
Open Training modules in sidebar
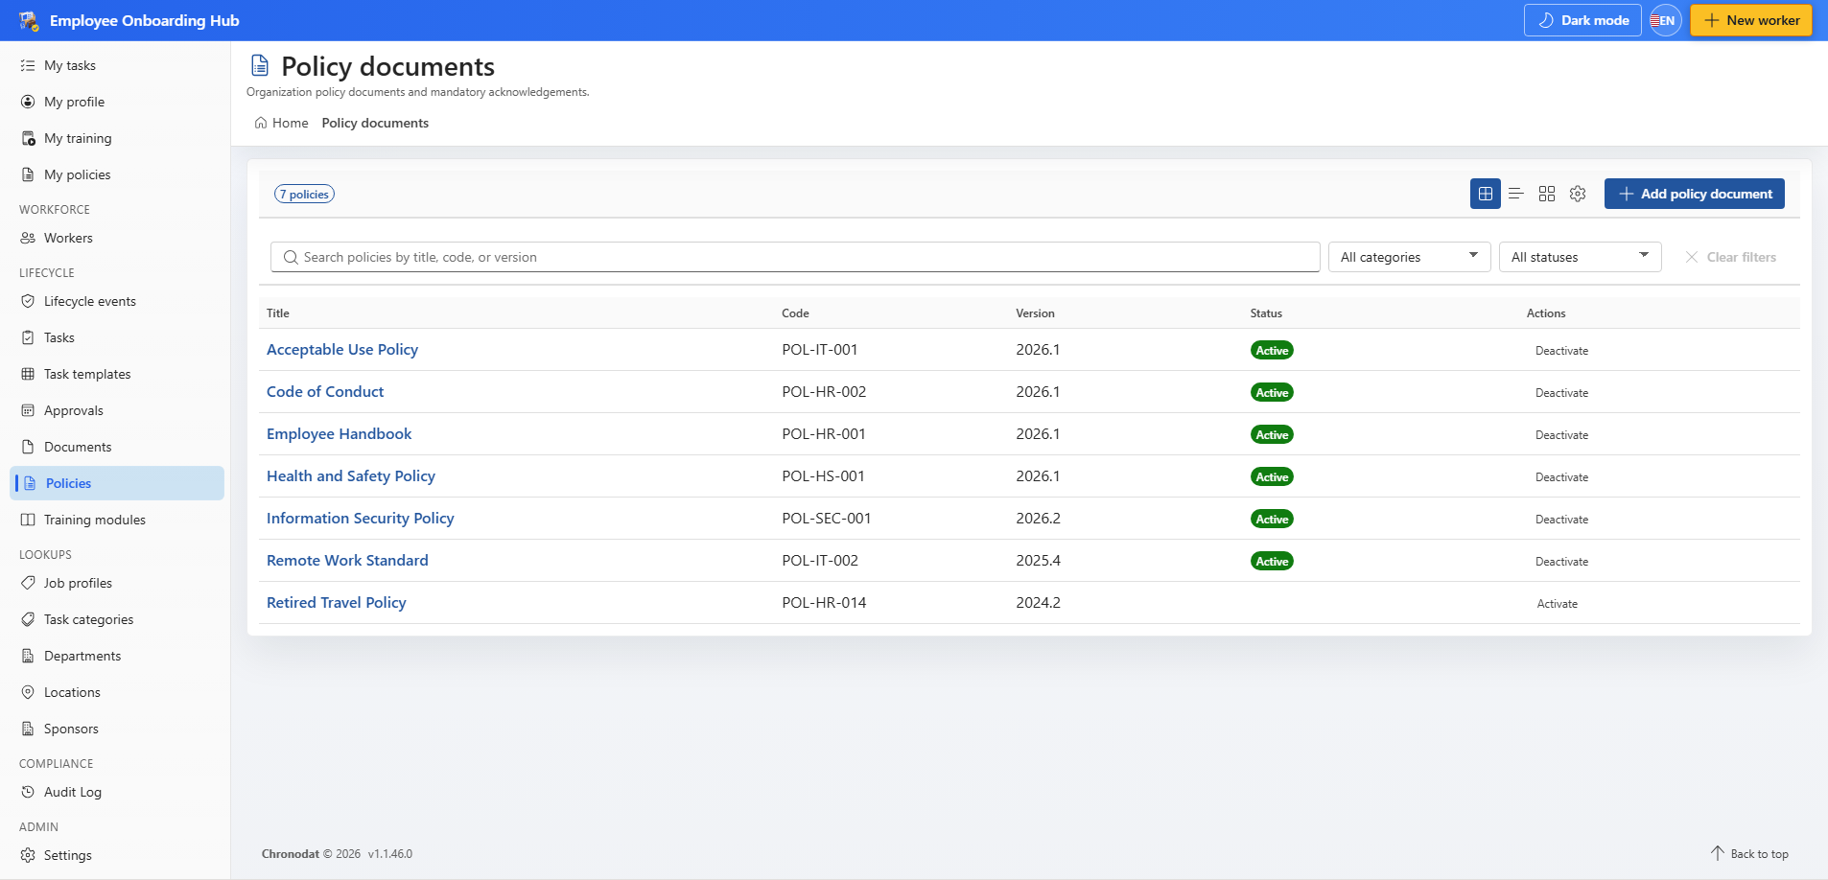117,520
